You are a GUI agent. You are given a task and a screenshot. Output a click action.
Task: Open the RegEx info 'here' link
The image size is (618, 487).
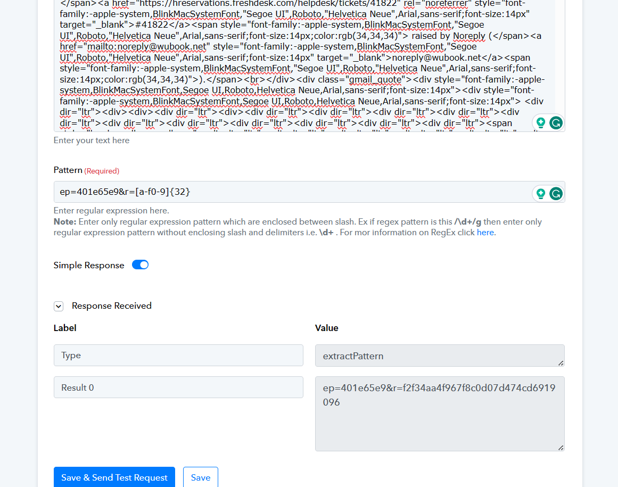[x=485, y=233]
